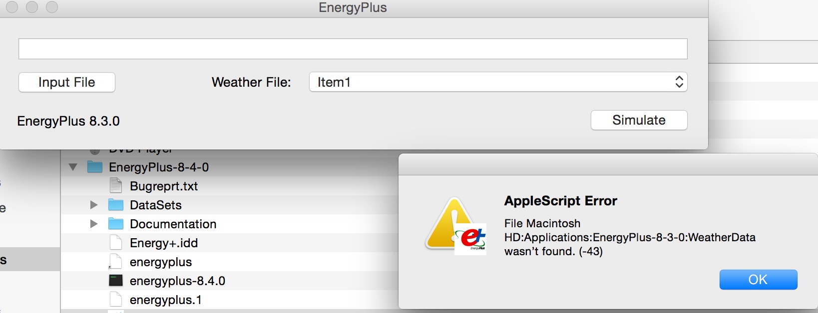Collapse the EnergyPlus-8-4-0 folder triangle

point(73,167)
